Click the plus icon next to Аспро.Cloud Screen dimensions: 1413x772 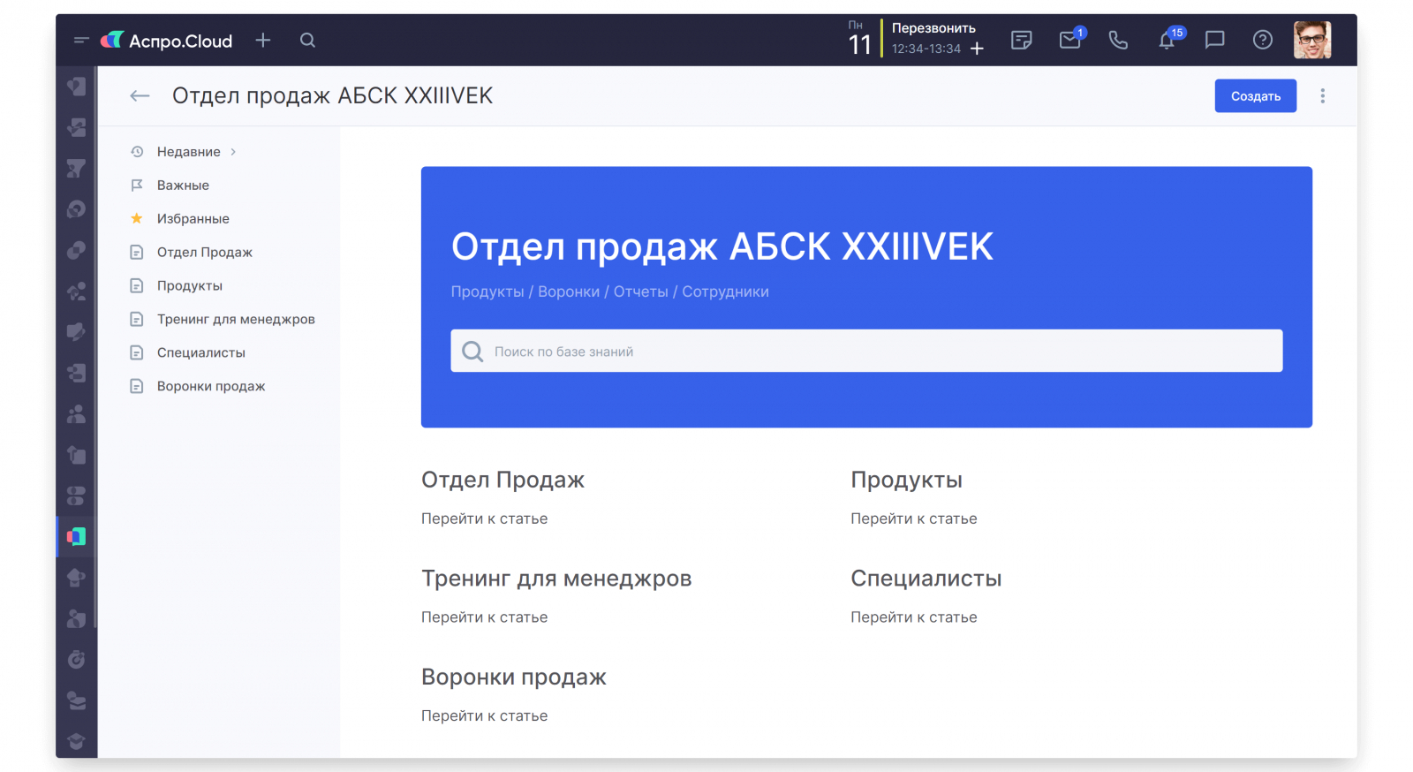[x=263, y=40]
